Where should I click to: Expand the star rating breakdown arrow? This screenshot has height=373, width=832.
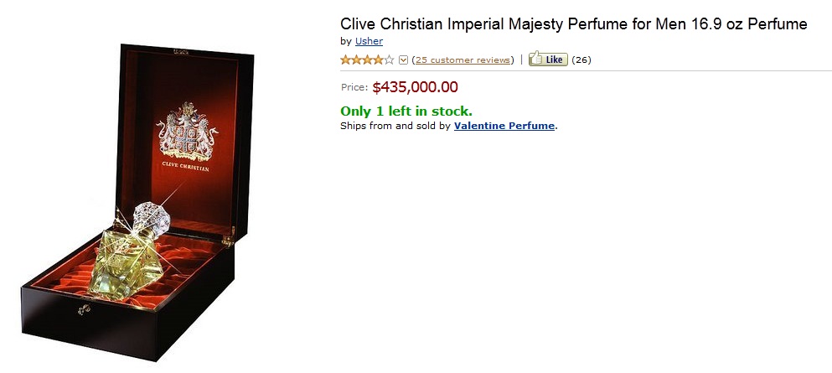[x=403, y=60]
